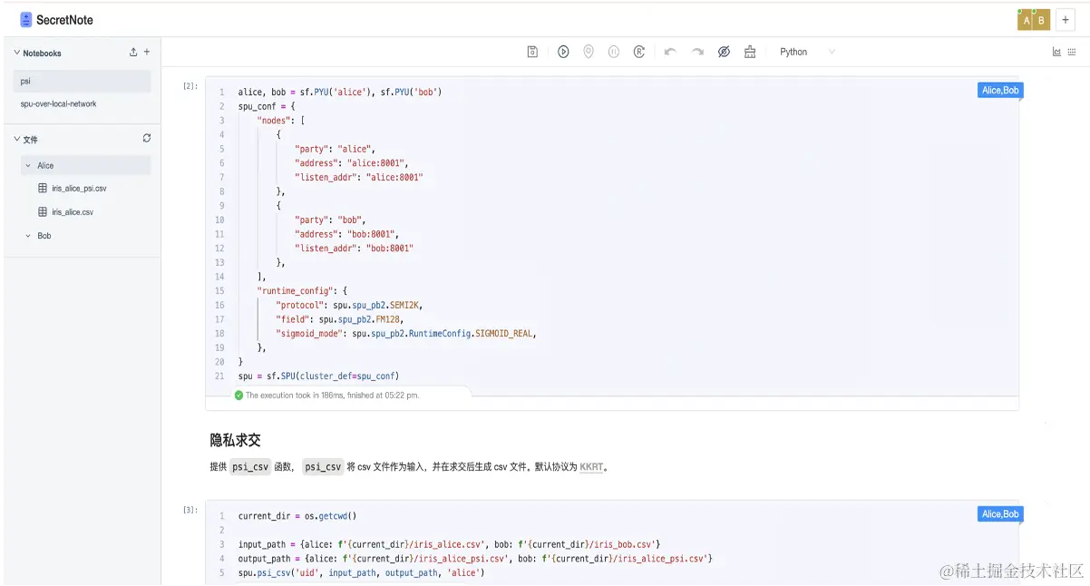Click the execution status message of cell 2
Viewport: 1090px width, 586px height.
pos(333,396)
